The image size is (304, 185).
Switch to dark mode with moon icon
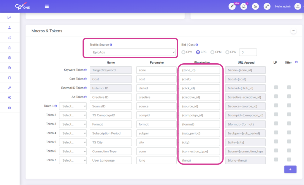[255, 7]
